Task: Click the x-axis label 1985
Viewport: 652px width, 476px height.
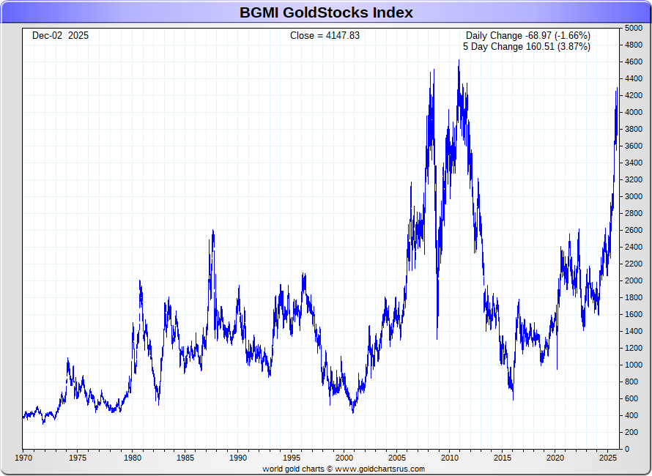Action: coord(185,458)
